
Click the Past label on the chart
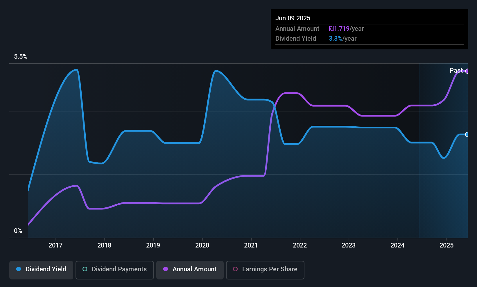coord(456,70)
